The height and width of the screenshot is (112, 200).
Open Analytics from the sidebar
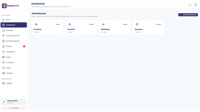click(x=14, y=30)
